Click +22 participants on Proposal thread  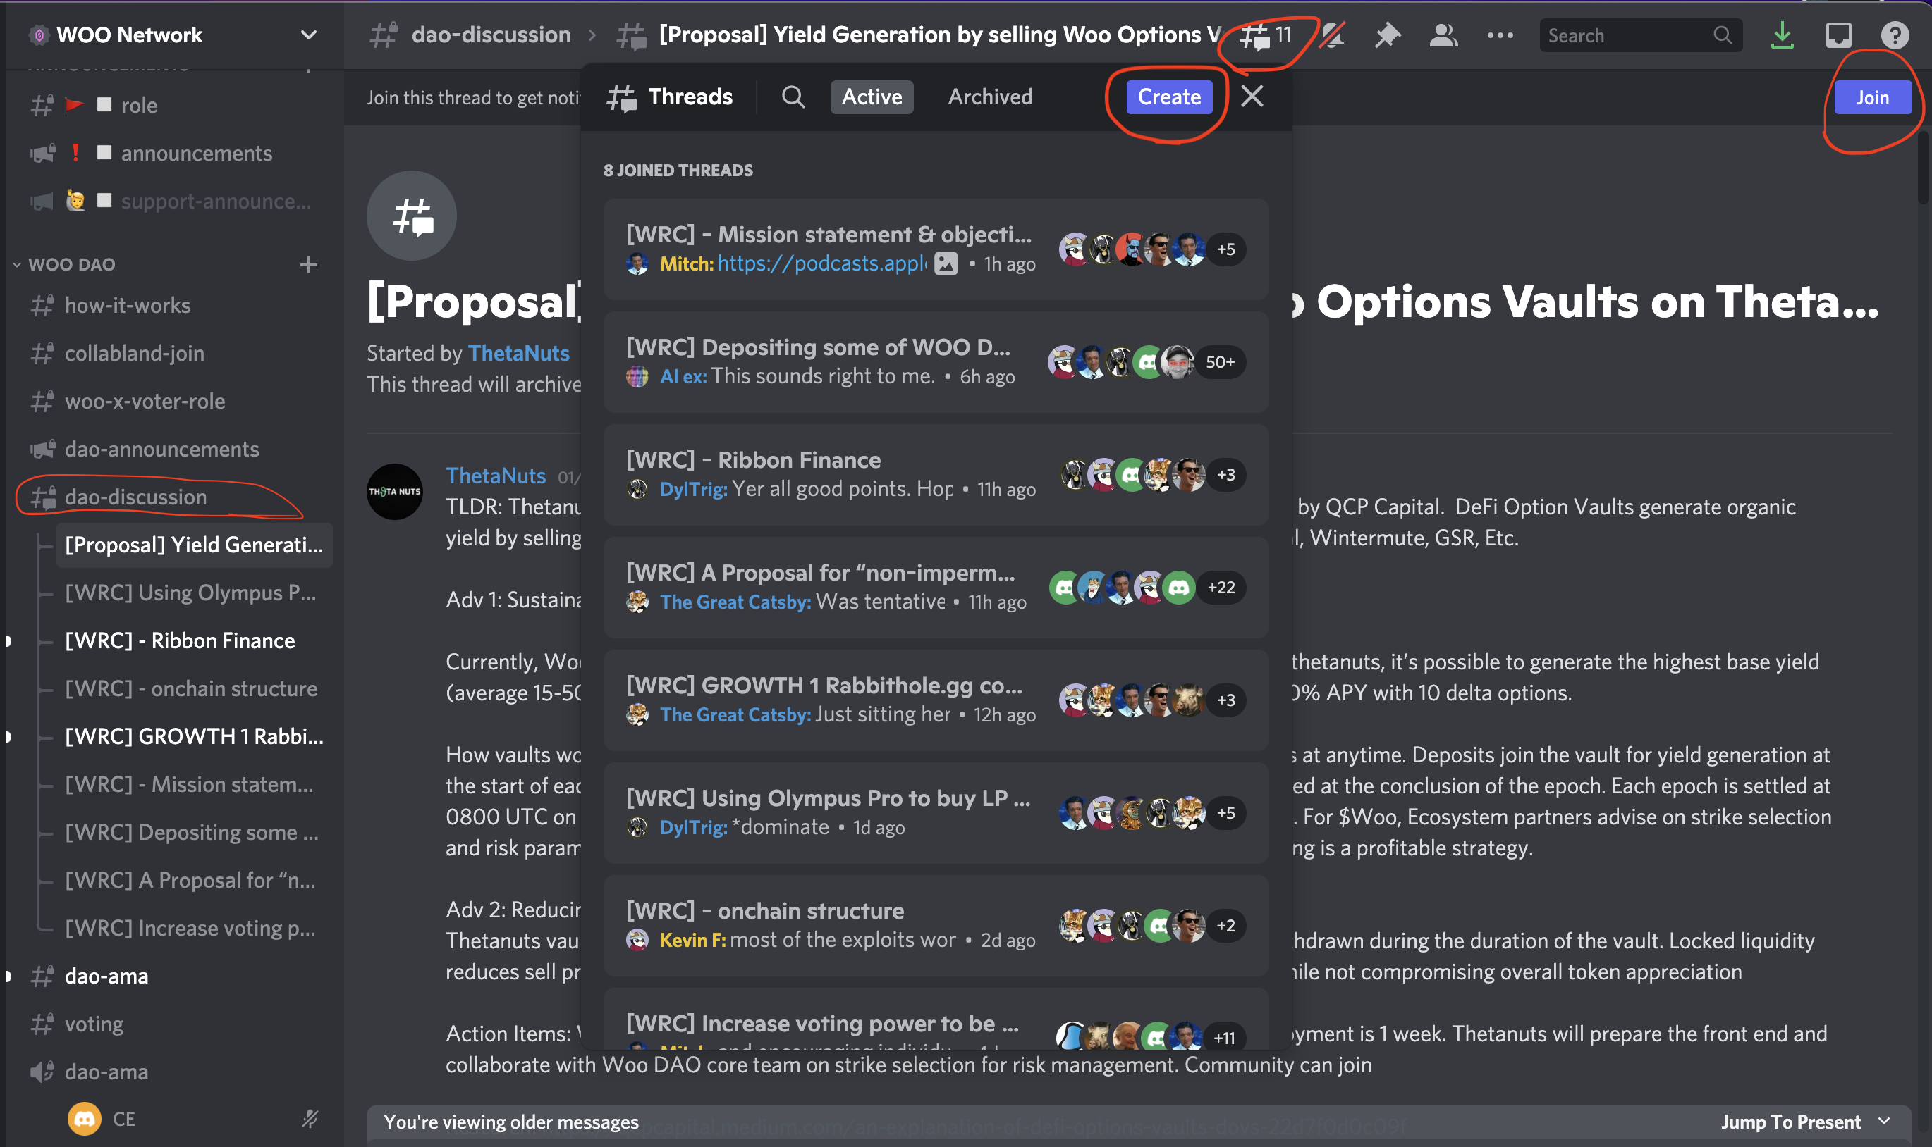(x=1221, y=588)
